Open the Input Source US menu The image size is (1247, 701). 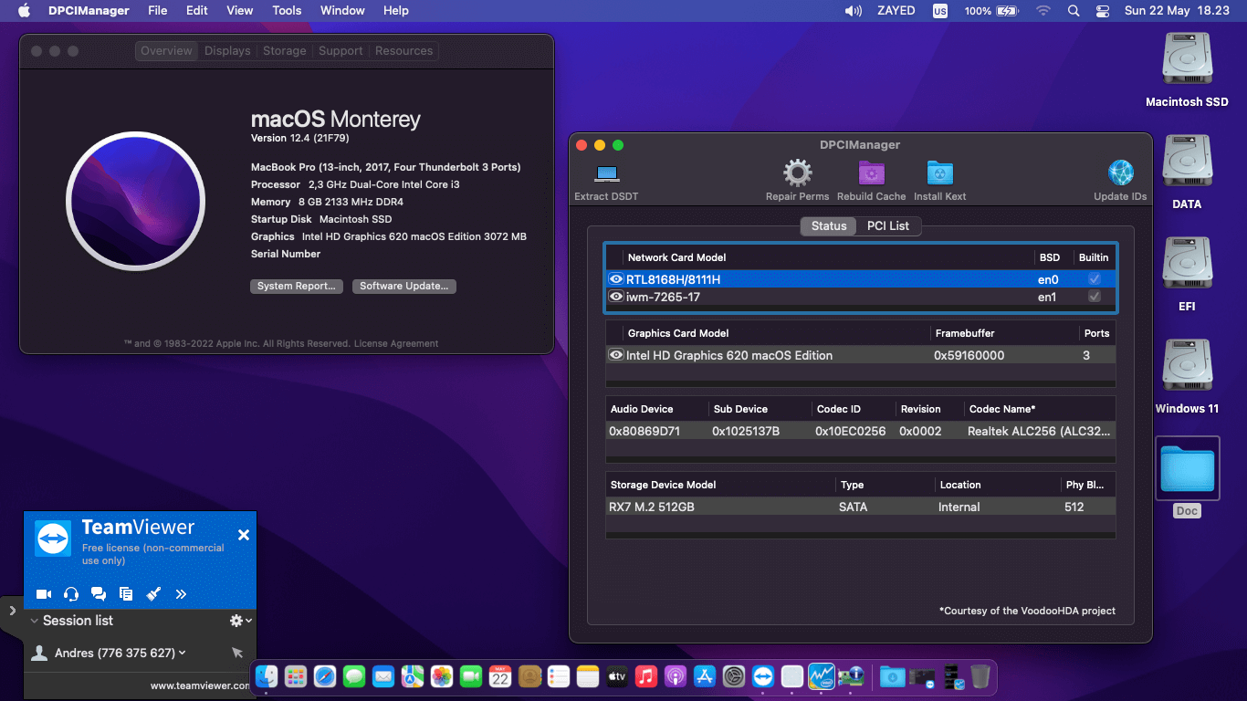click(939, 11)
